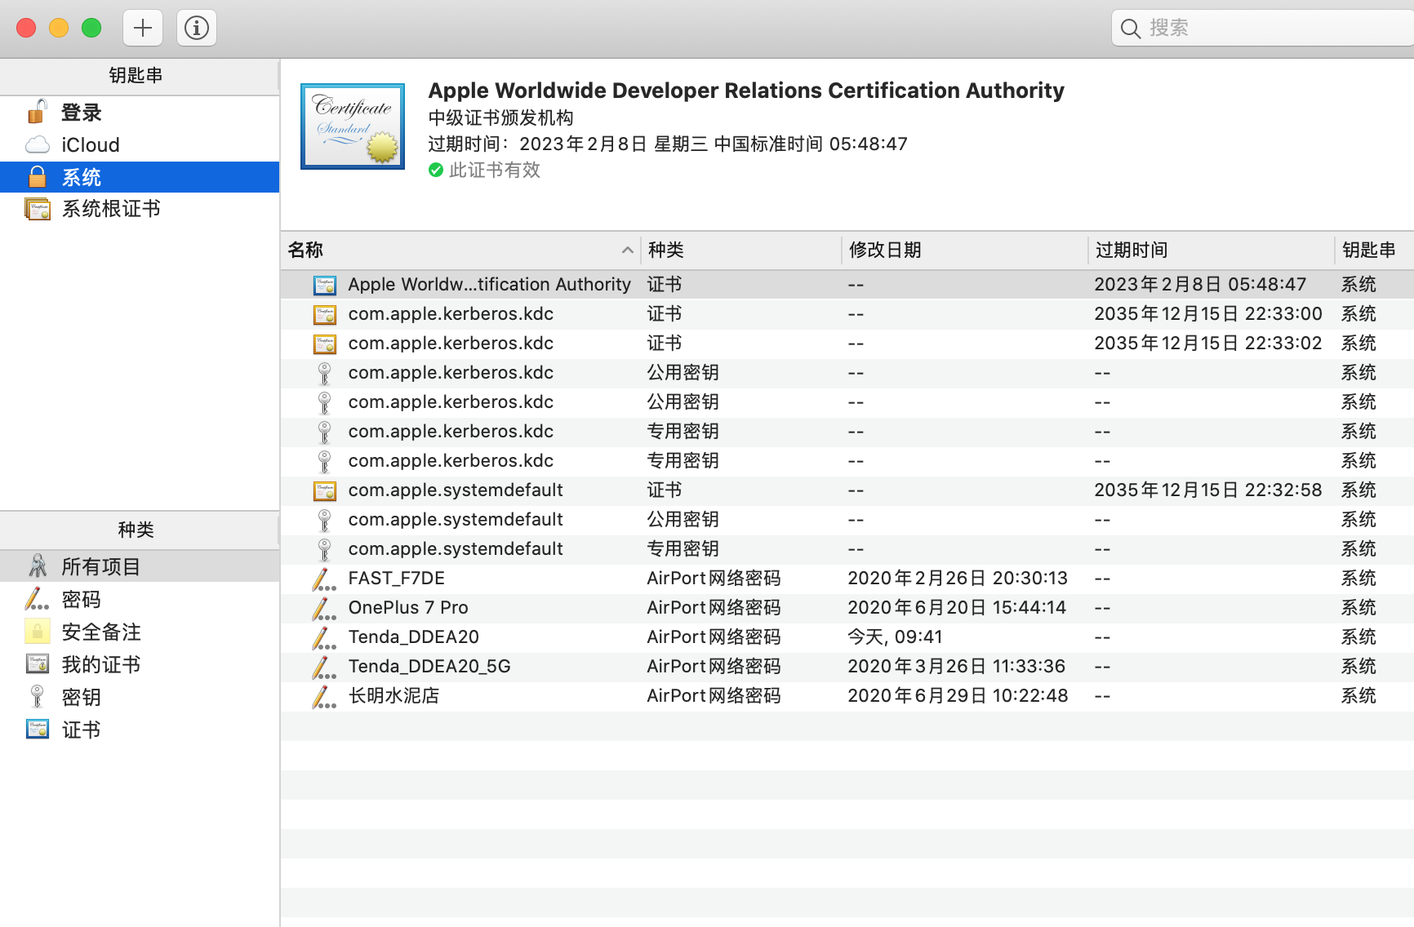Click the expiry date 2035年12月15日 22:32:58
The image size is (1414, 927).
1207,490
